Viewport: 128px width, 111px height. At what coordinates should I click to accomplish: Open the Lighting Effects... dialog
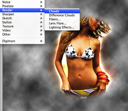tap(62, 27)
